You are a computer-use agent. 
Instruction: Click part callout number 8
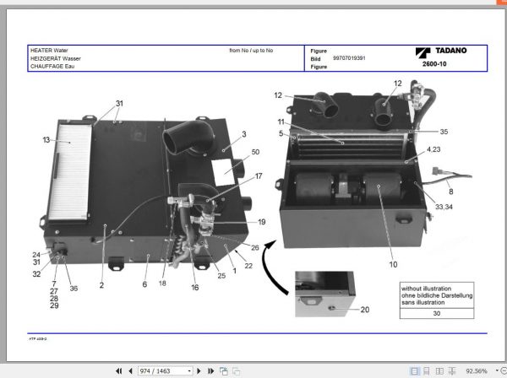tap(451, 192)
